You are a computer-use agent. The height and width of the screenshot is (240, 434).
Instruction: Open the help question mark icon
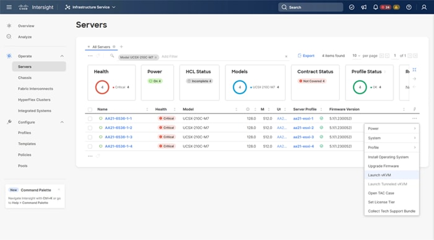409,7
